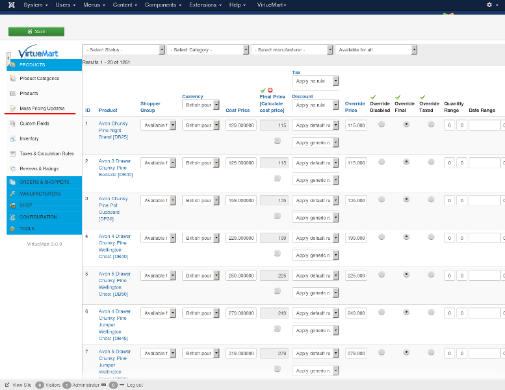Open the header Currency dropdown
The image size is (505, 390).
201,105
